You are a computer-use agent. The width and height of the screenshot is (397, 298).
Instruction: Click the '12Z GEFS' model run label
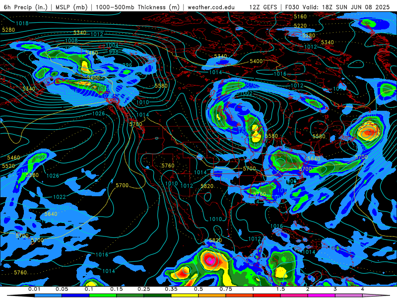[x=263, y=7]
